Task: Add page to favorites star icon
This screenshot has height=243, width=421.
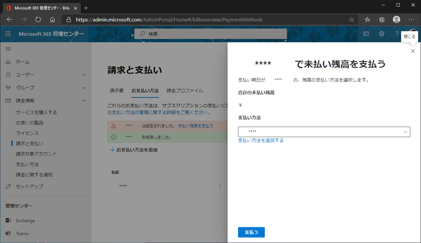Action: click(351, 19)
